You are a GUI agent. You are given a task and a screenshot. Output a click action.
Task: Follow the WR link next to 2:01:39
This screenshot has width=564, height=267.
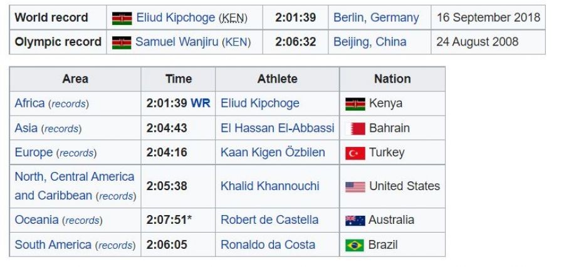pos(201,103)
